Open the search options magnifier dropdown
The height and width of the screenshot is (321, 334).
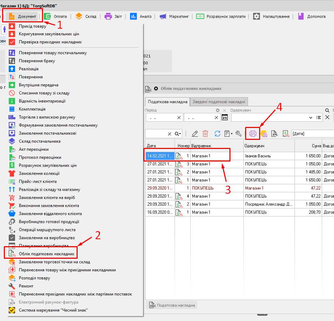pyautogui.click(x=178, y=134)
